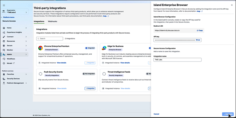Click the Resources icon in sidebar
The image size is (236, 118).
click(4, 41)
